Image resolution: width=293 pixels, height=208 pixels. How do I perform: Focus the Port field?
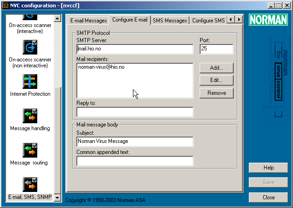(x=216, y=49)
